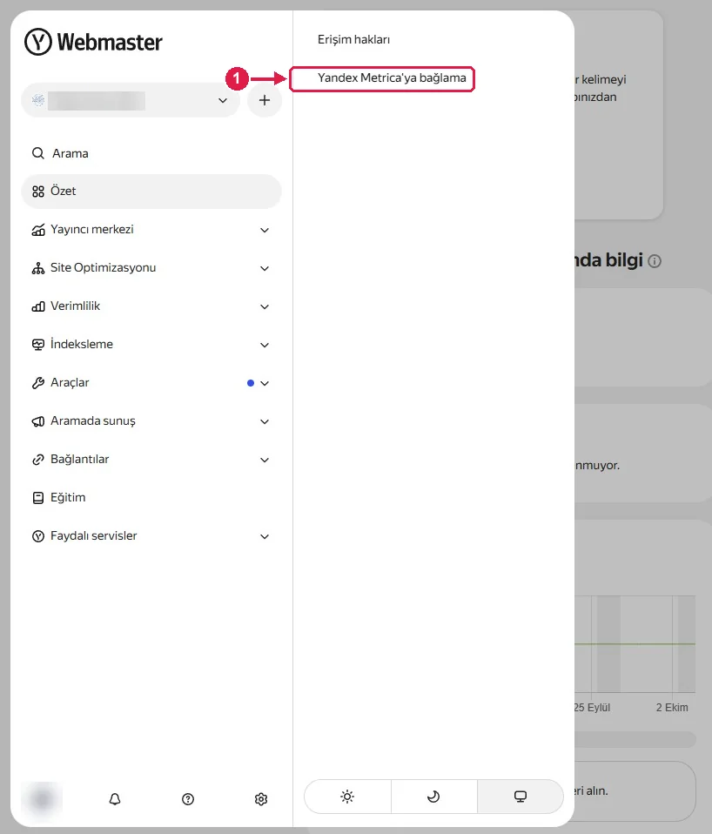The image size is (712, 834).
Task: Open the user profile avatar
Action: coord(42,799)
